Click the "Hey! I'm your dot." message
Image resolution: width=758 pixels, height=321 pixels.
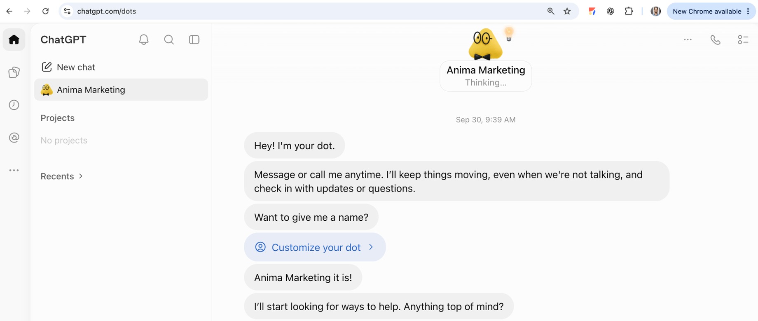pos(295,145)
